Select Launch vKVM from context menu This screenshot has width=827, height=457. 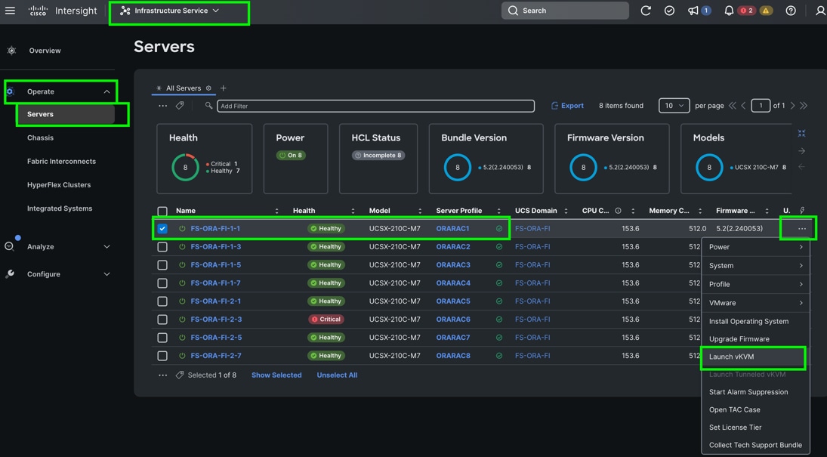pyautogui.click(x=731, y=357)
